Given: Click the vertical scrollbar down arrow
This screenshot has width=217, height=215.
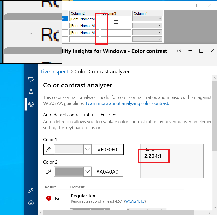Looking at the screenshot, I should point(215,208).
